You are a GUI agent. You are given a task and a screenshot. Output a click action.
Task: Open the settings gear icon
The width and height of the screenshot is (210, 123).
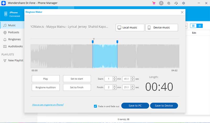tap(183, 3)
